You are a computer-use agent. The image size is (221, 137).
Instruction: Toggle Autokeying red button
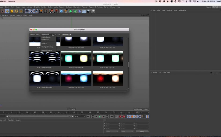coord(120,117)
